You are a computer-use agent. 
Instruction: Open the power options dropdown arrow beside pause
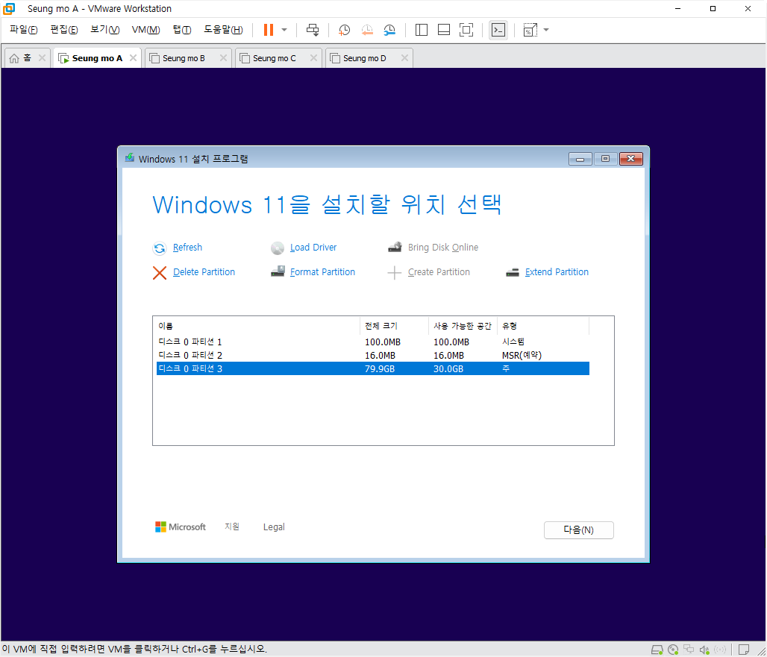pos(284,30)
